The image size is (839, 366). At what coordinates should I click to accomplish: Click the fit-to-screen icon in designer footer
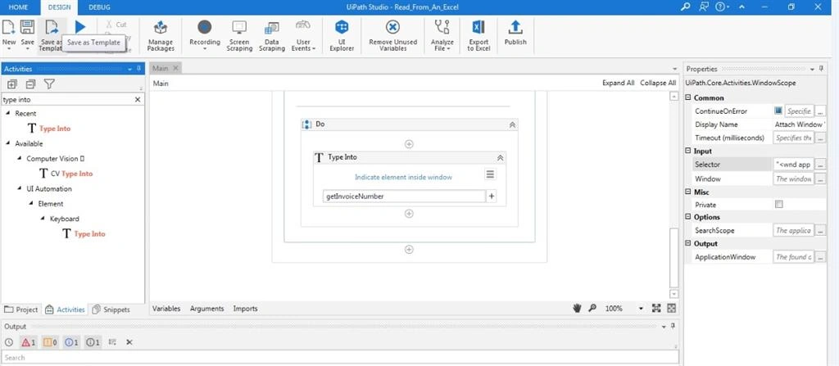click(656, 308)
